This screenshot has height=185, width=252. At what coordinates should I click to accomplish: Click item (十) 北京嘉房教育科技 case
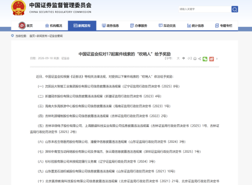[128, 181]
